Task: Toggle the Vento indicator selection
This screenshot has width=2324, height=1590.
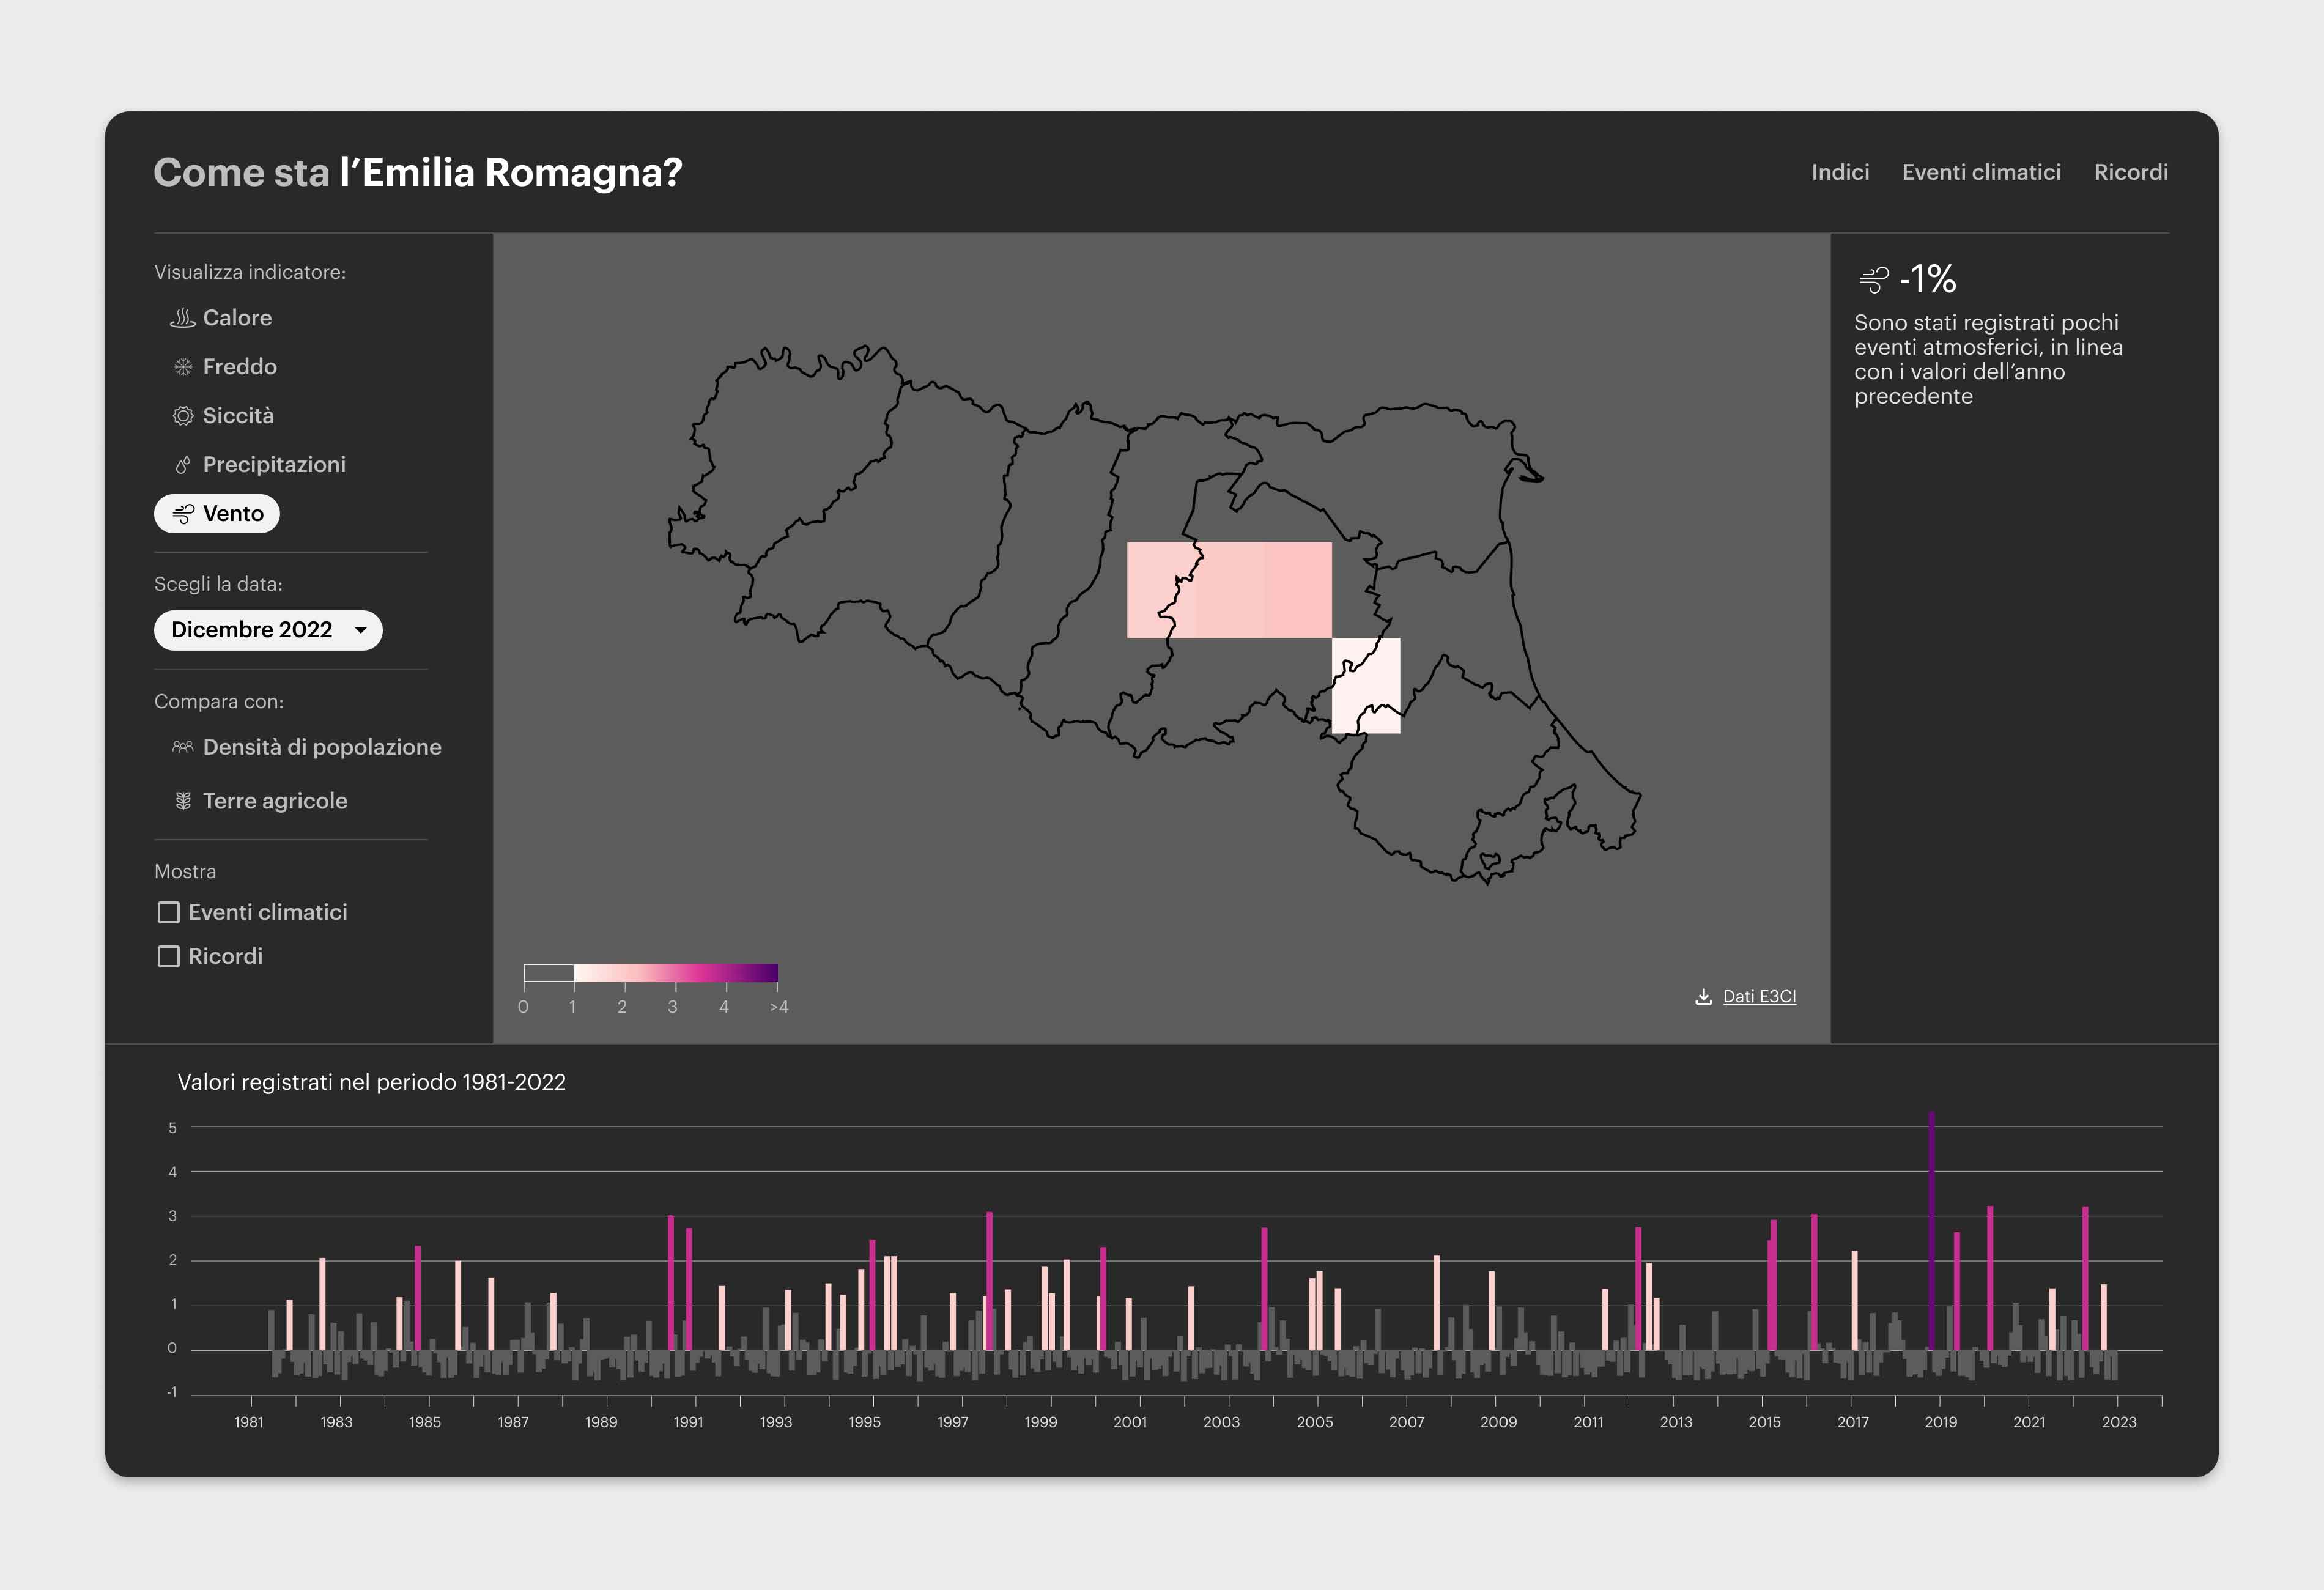Action: tap(216, 513)
